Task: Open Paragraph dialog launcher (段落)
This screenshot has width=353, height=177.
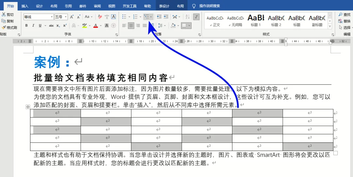Action: 199,35
